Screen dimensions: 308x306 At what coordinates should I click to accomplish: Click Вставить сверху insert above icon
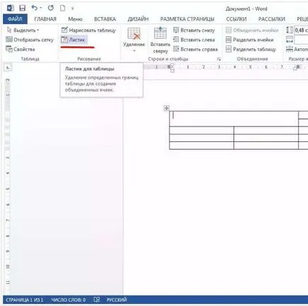(160, 40)
